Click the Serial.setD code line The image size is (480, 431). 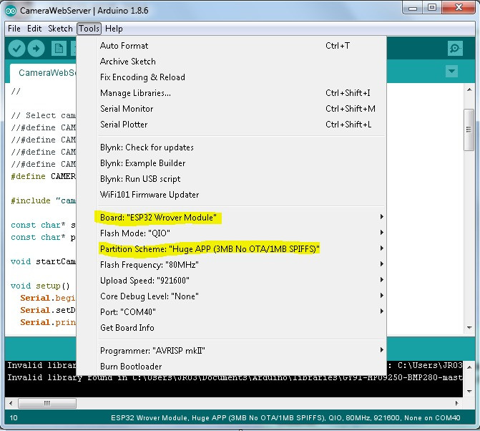pyautogui.click(x=48, y=310)
